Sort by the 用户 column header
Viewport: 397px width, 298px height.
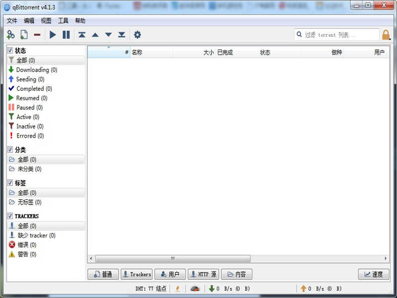[x=366, y=52]
